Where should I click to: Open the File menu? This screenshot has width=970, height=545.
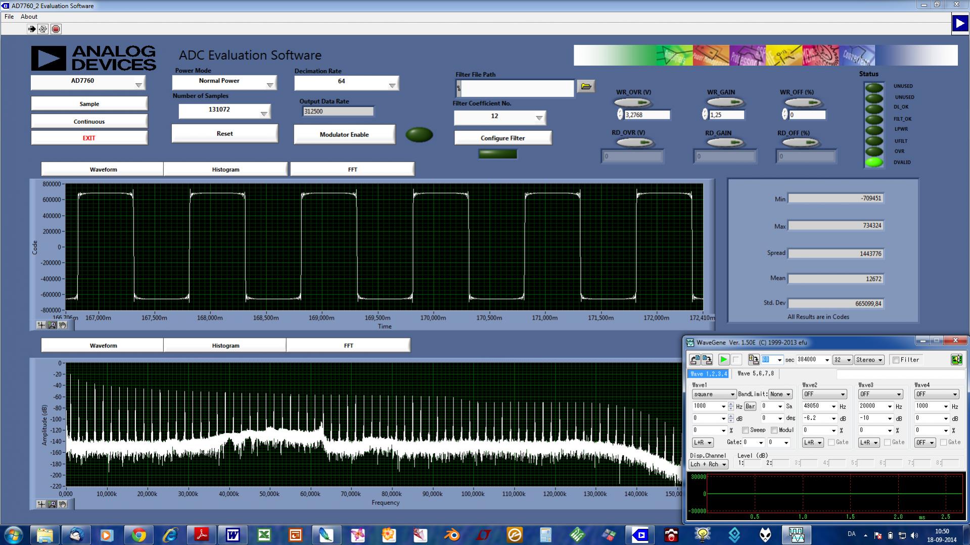click(x=9, y=17)
